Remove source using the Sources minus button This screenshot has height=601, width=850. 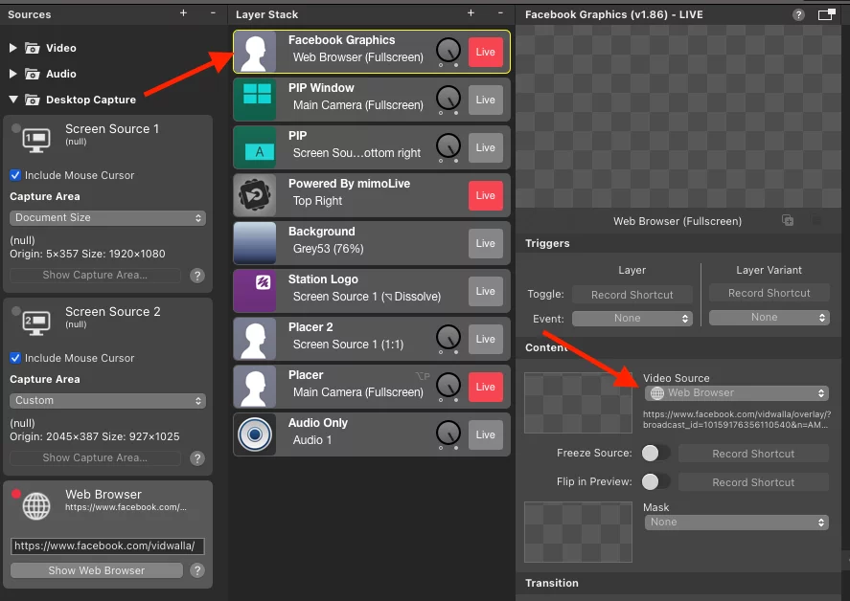pyautogui.click(x=213, y=13)
